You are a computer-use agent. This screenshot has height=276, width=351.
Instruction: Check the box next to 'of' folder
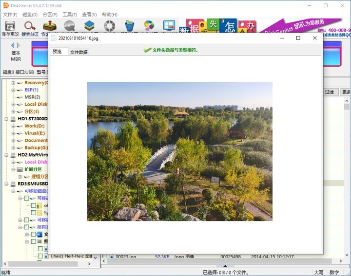(x=34, y=205)
